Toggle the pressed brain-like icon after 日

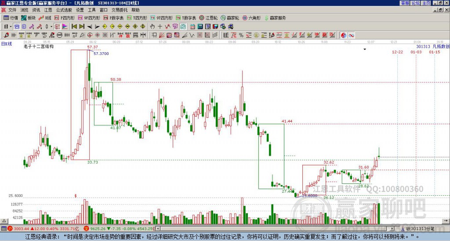pos(17,27)
